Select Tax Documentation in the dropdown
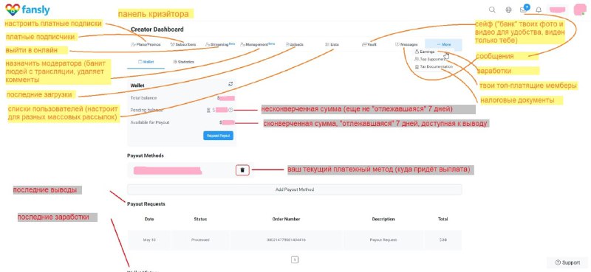 pos(434,66)
